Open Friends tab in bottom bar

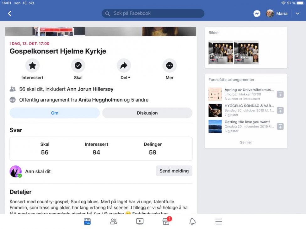(x=114, y=221)
